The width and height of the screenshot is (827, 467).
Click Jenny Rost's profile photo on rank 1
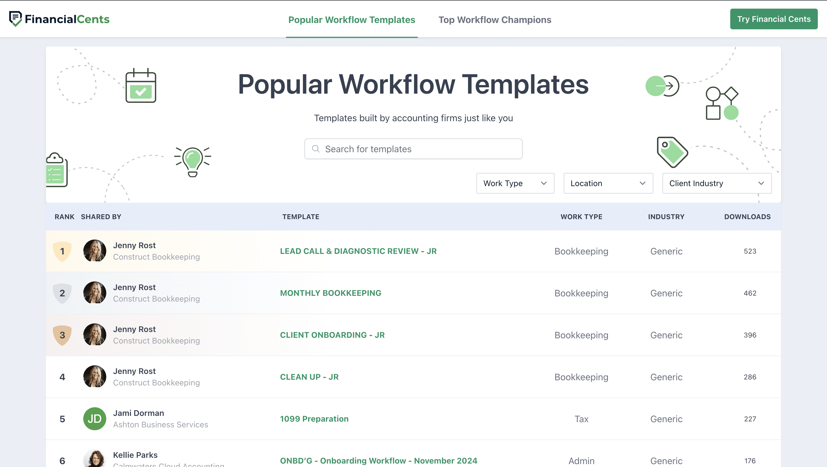pyautogui.click(x=94, y=251)
